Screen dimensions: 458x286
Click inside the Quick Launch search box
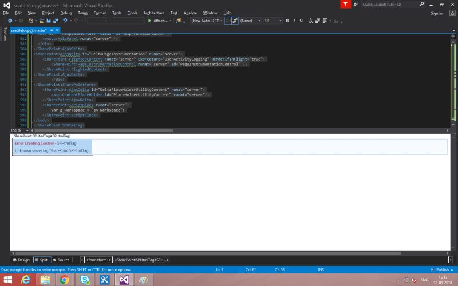(x=390, y=4)
